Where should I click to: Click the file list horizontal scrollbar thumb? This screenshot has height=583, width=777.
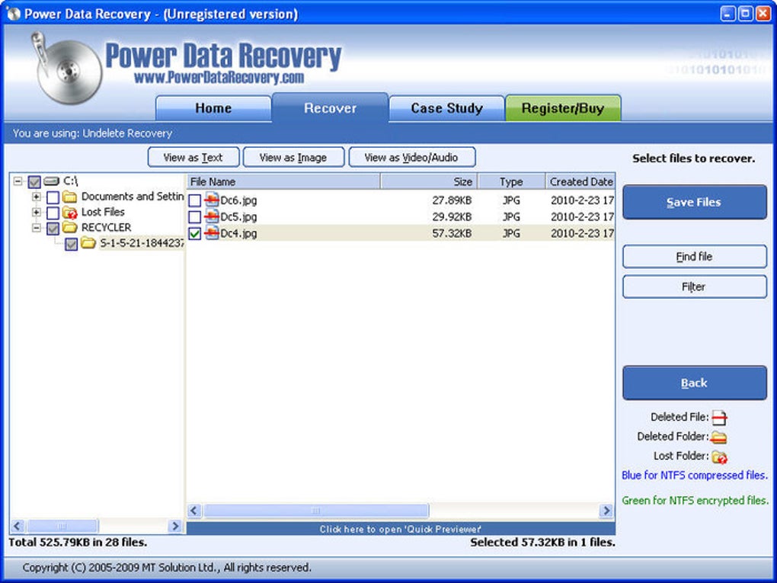point(315,510)
